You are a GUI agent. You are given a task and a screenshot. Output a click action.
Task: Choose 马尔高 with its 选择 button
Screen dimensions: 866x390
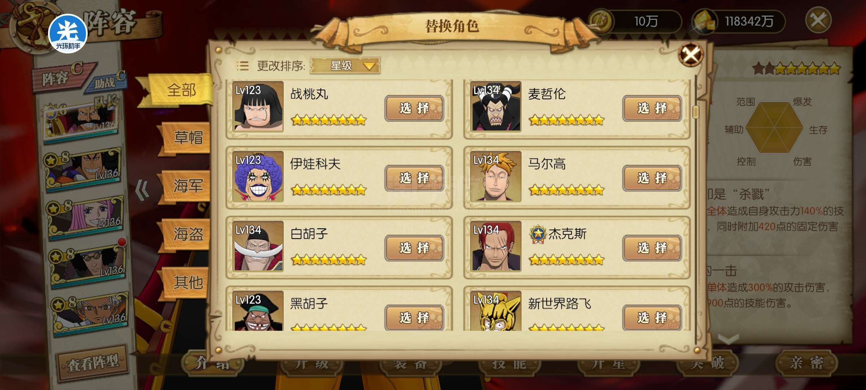(x=652, y=178)
